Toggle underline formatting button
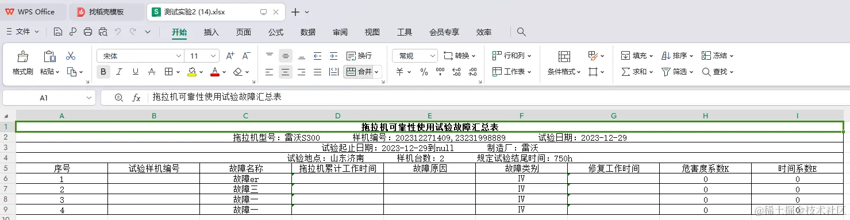850x220 pixels. pos(136,72)
